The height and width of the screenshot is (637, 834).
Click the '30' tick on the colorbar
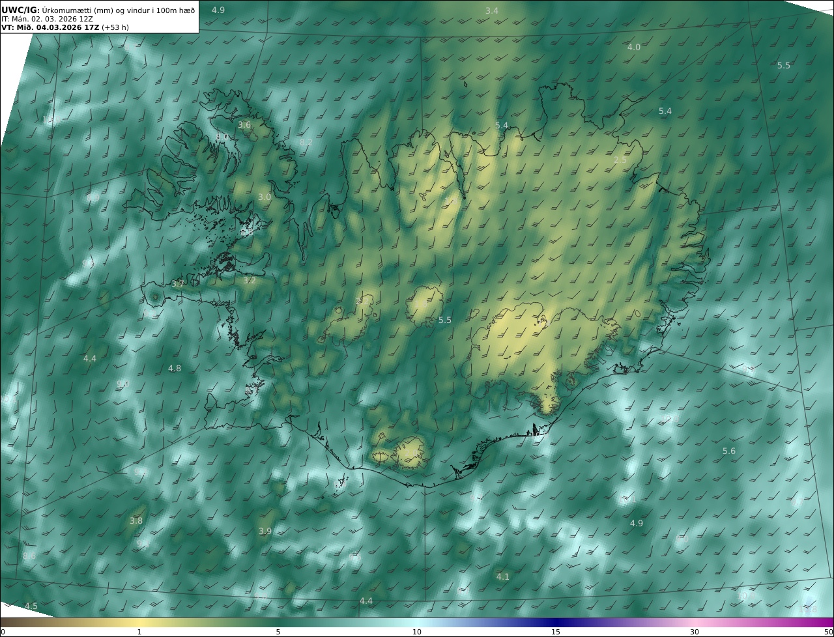695,632
